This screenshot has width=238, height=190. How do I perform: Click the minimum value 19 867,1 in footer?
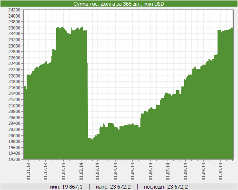66,187
